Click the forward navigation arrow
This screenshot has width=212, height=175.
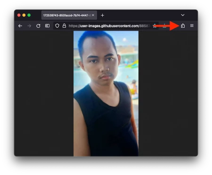(29, 26)
